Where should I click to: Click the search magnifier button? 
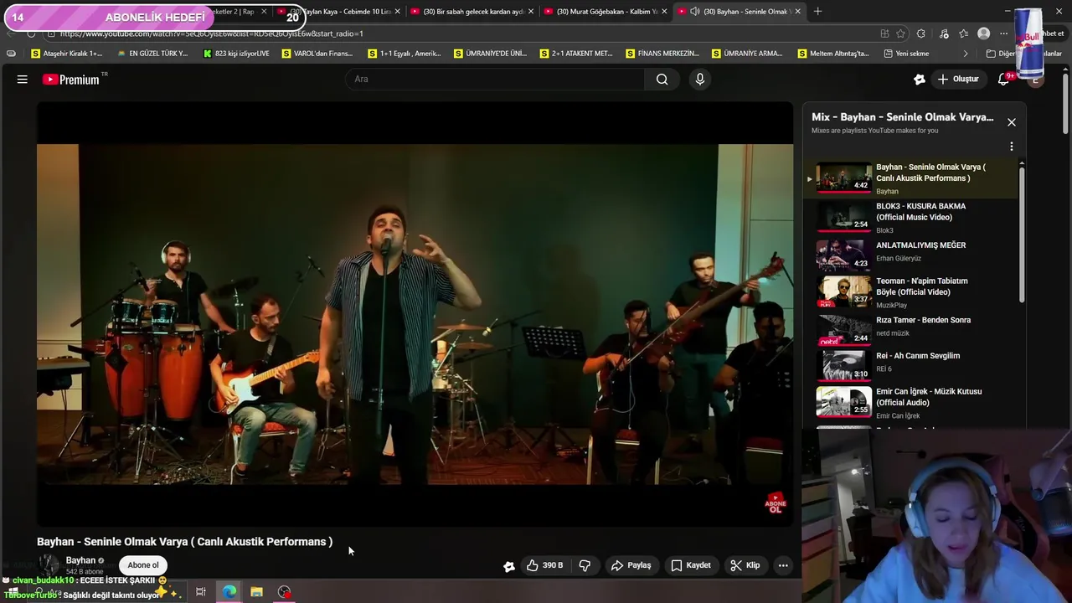pos(662,80)
